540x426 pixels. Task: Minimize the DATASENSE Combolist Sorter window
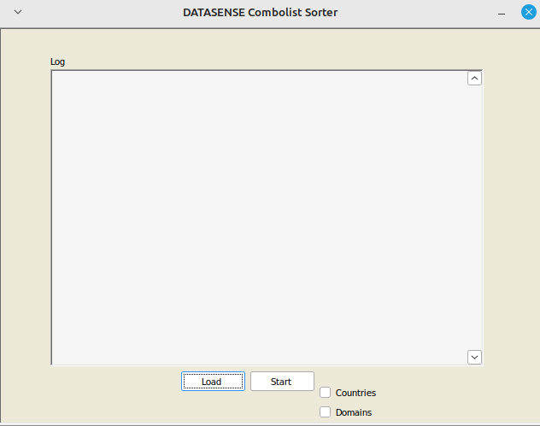click(502, 14)
